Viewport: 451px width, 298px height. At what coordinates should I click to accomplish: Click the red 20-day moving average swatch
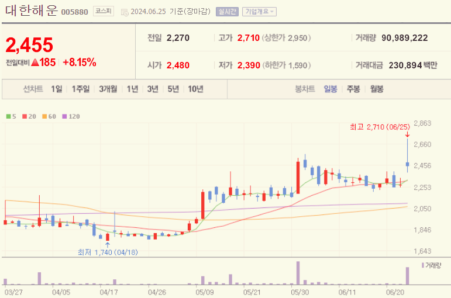(x=25, y=116)
